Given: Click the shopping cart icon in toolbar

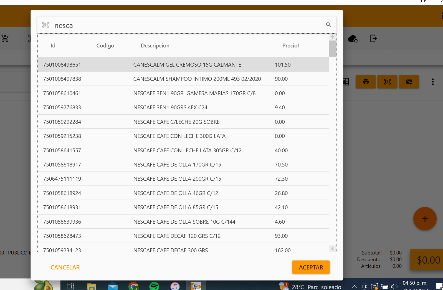Looking at the screenshot, I should [x=5, y=38].
